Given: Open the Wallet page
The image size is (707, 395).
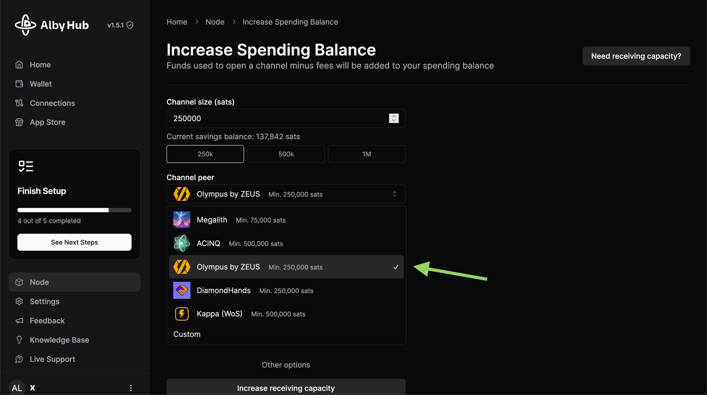Looking at the screenshot, I should pos(41,84).
